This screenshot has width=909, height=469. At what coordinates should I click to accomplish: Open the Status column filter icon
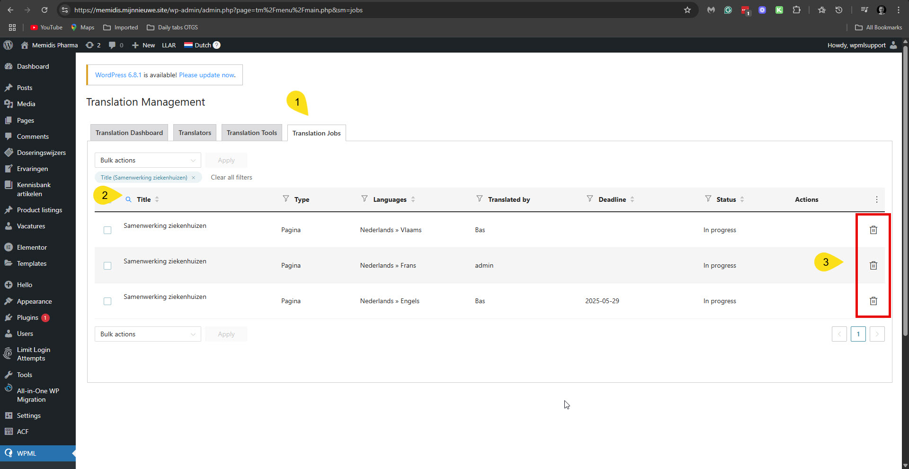tap(708, 199)
